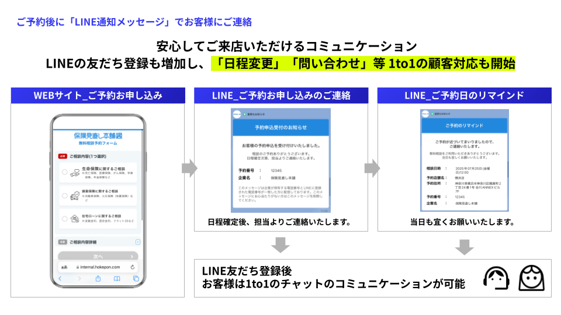The image size is (561, 315).
Task: Click the sender avatar in reminder LINE message
Action: point(425,114)
